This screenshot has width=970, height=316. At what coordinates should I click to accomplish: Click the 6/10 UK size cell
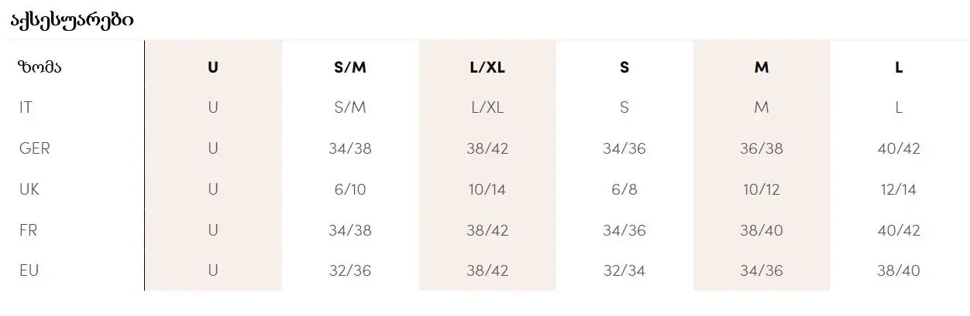[x=350, y=189]
